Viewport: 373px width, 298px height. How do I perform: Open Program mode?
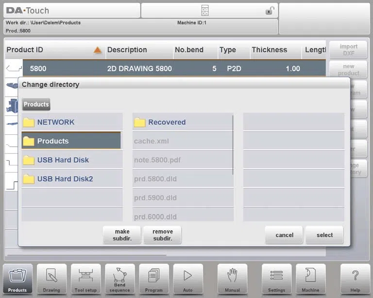point(154,279)
